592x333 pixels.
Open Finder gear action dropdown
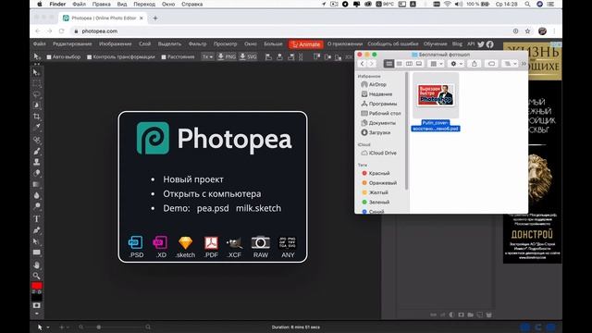(x=456, y=64)
